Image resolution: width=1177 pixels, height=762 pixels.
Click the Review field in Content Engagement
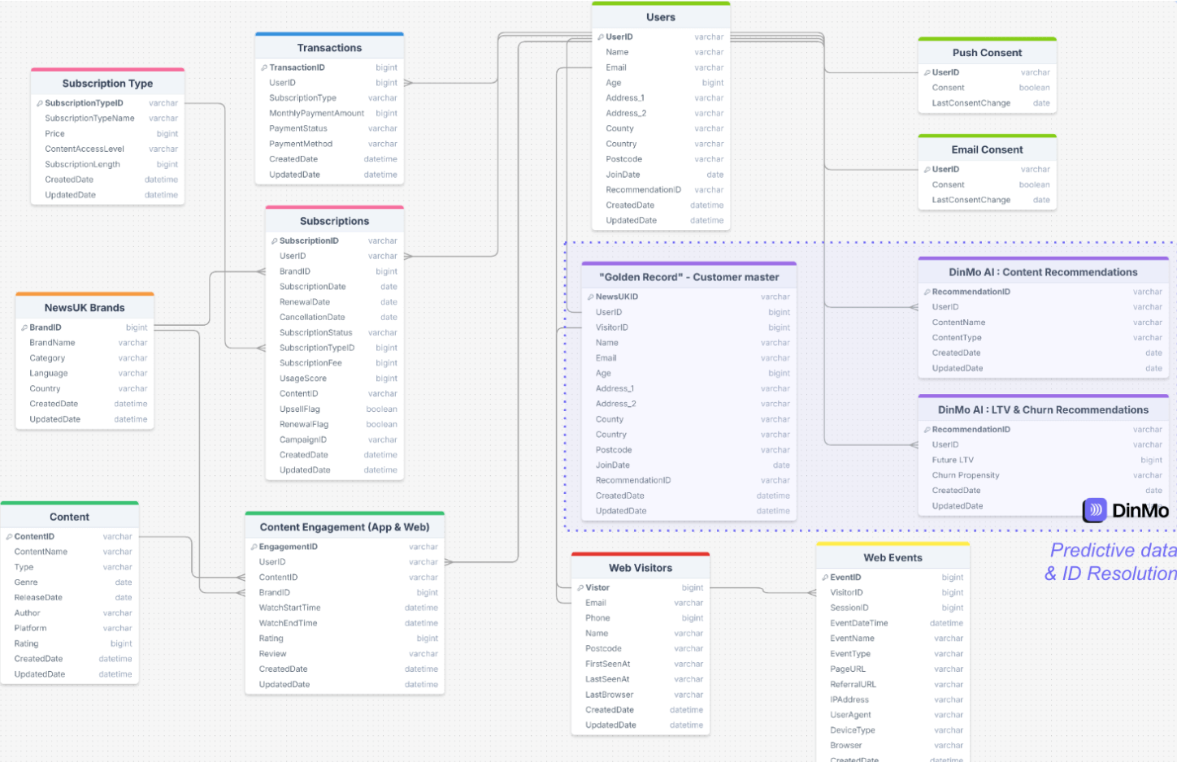point(345,654)
